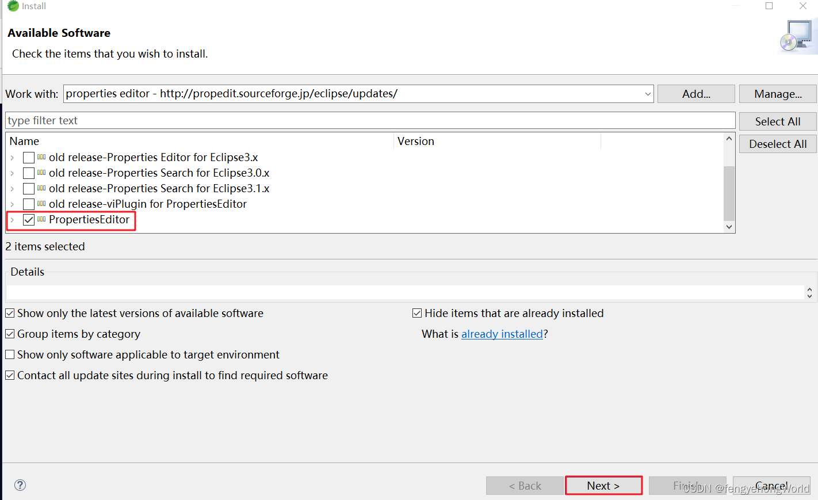Click category icon beside Properties Search for Eclipse3.1.x
818x500 pixels.
[41, 188]
